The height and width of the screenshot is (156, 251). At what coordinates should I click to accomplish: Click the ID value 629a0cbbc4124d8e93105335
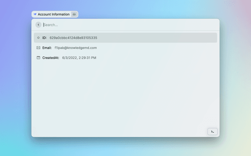[x=73, y=38]
